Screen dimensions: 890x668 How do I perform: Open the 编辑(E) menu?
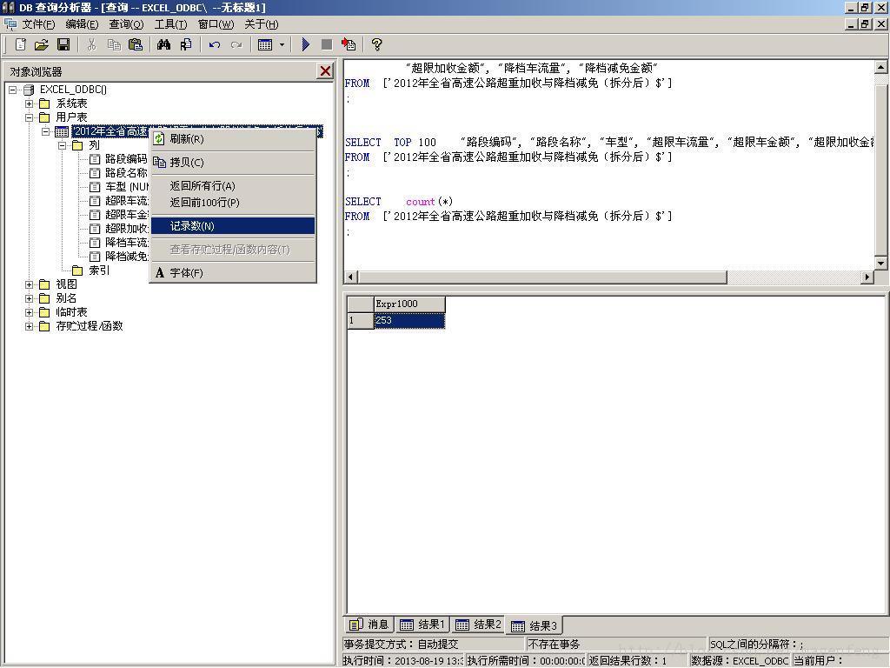point(82,24)
